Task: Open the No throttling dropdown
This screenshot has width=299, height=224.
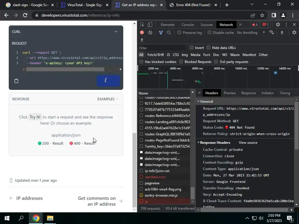Action: [x=251, y=33]
